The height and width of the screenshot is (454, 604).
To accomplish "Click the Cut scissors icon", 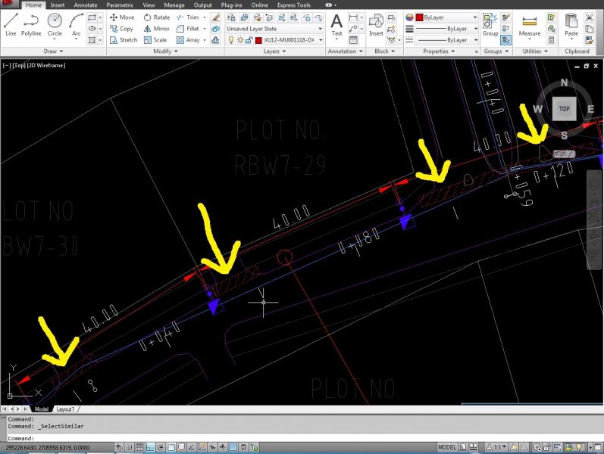I will coord(589,17).
